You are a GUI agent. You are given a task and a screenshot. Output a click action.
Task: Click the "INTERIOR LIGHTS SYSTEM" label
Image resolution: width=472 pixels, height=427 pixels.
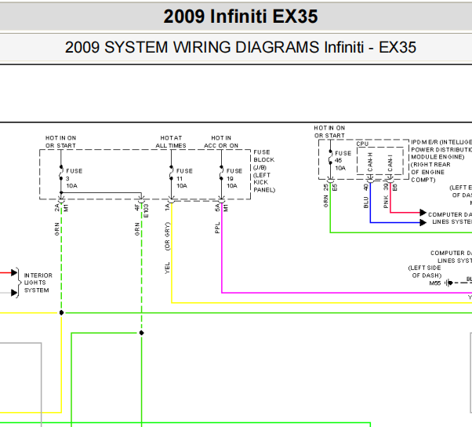click(38, 283)
